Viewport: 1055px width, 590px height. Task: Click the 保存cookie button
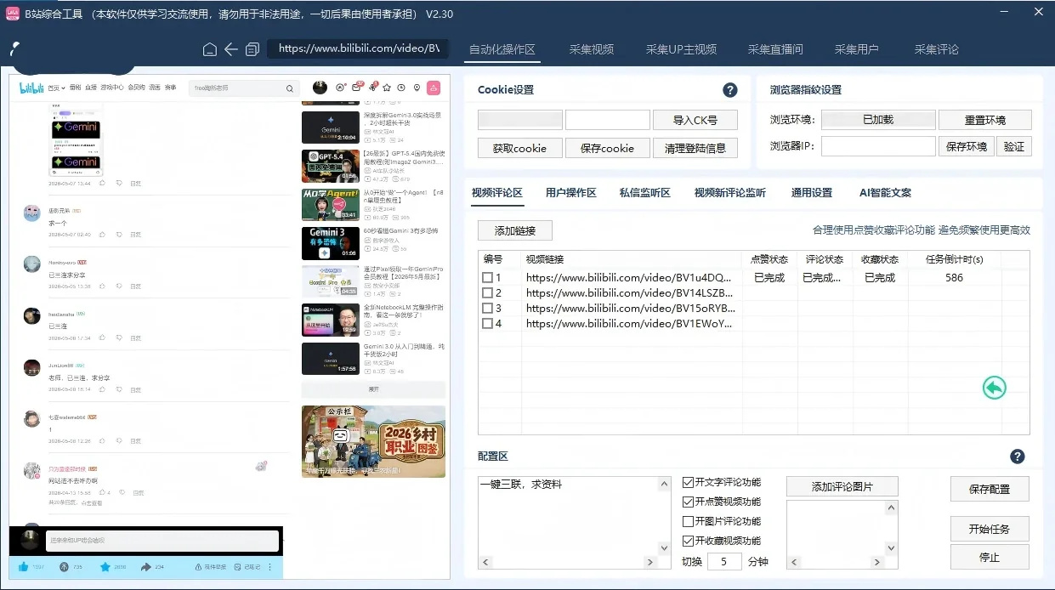pos(607,148)
